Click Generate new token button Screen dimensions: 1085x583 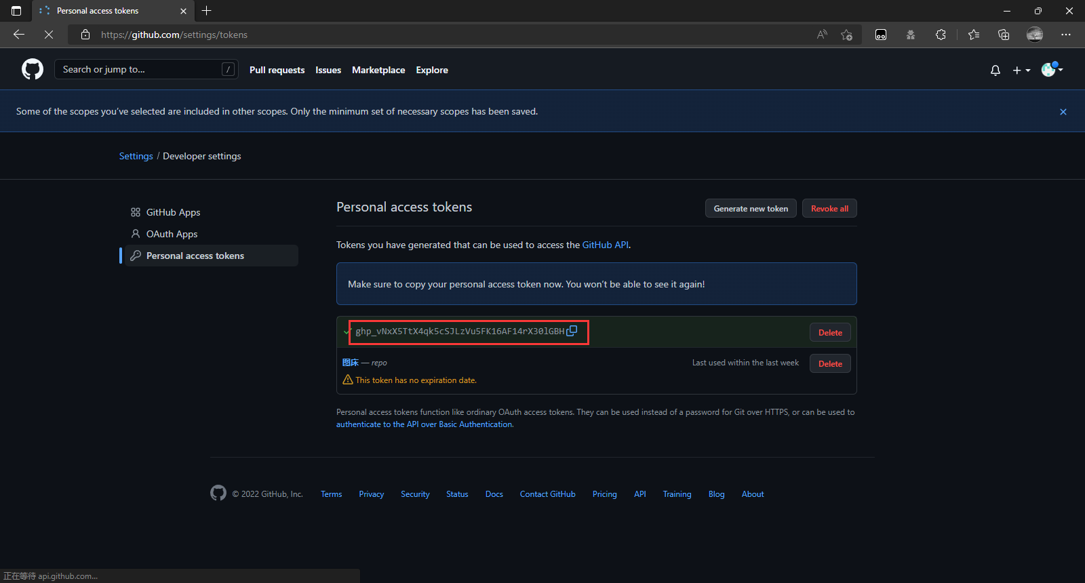pyautogui.click(x=751, y=209)
